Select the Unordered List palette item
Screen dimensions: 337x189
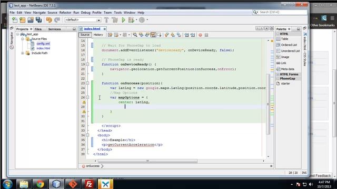[290, 51]
